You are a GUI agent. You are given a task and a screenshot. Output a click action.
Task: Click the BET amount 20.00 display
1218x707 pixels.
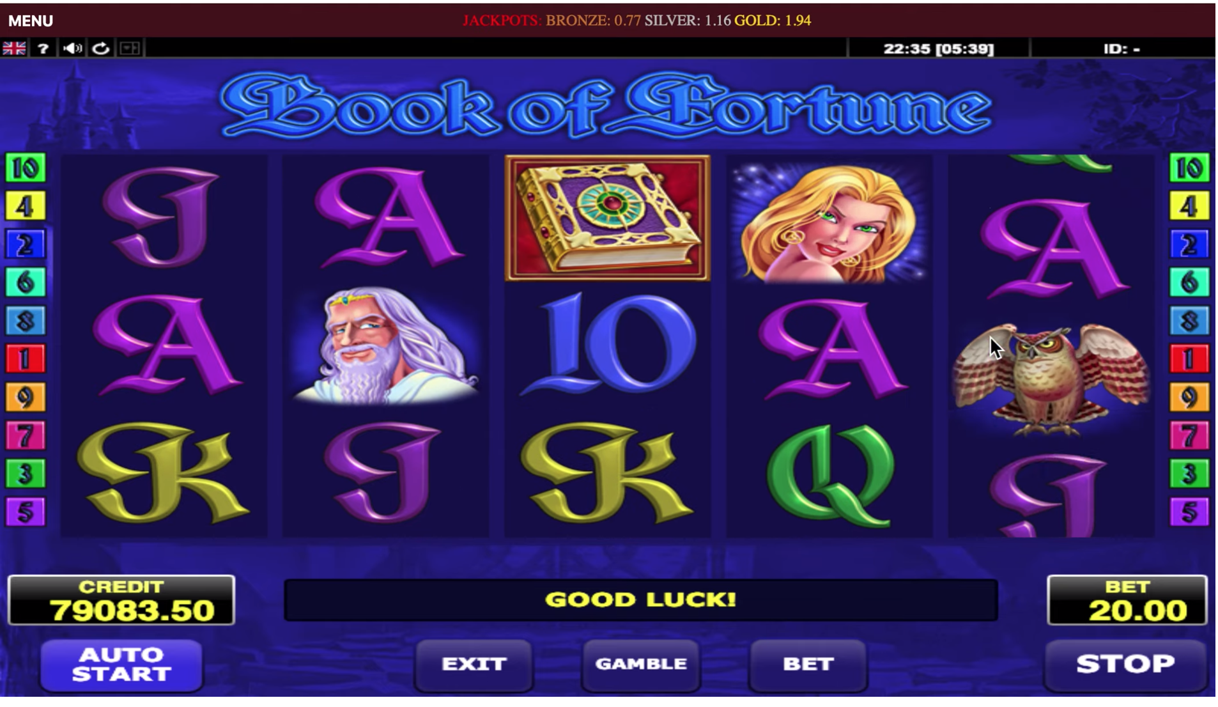click(x=1127, y=600)
